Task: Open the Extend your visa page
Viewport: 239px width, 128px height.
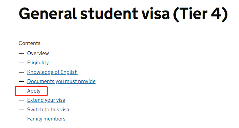Action: [x=46, y=100]
